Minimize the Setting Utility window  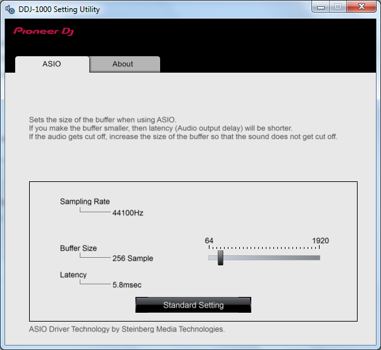(321, 7)
